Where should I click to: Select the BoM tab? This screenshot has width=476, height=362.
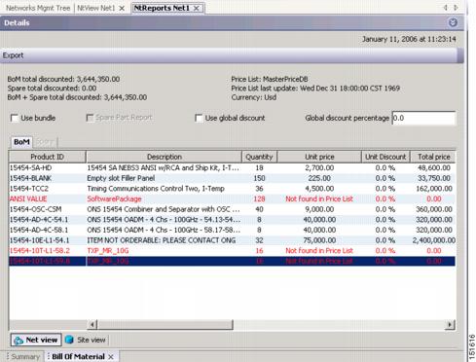tap(21, 142)
